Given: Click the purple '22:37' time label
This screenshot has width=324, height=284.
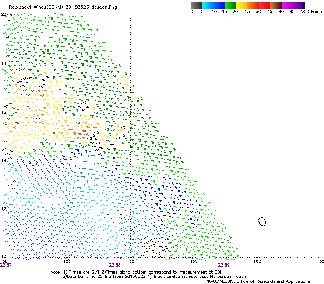Looking at the screenshot, I should [x=6, y=265].
